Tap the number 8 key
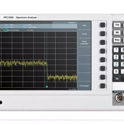Viewport: 124px width, 124px height. (123, 50)
